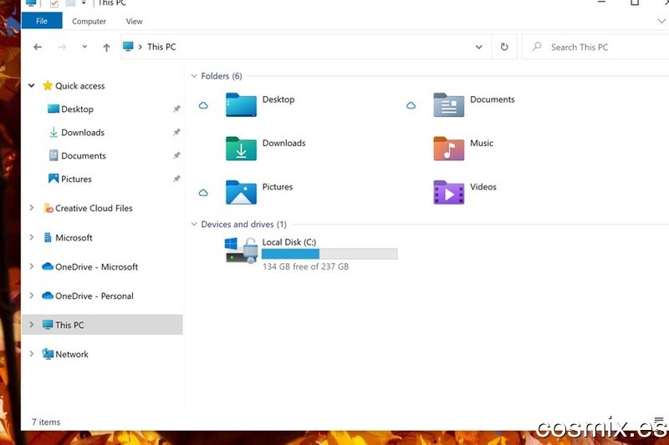This screenshot has width=669, height=445.
Task: Open OneDrive - Microsoft in sidebar
Action: pyautogui.click(x=96, y=267)
